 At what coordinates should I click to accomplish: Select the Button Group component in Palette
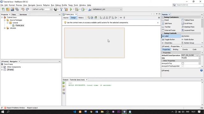188,43
